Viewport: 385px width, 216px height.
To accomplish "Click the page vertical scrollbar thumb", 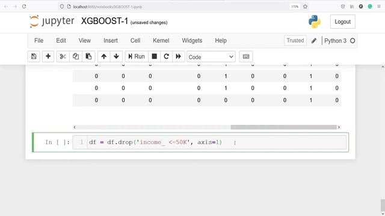I will point(383,205).
